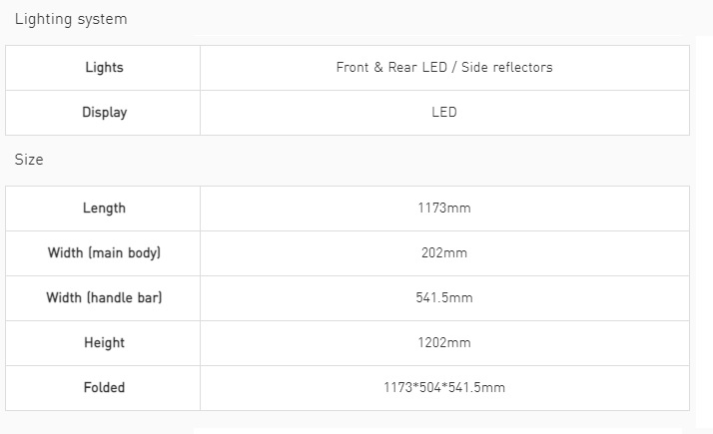The width and height of the screenshot is (713, 434).
Task: Click the Front & Rear LED value
Action: (391, 67)
